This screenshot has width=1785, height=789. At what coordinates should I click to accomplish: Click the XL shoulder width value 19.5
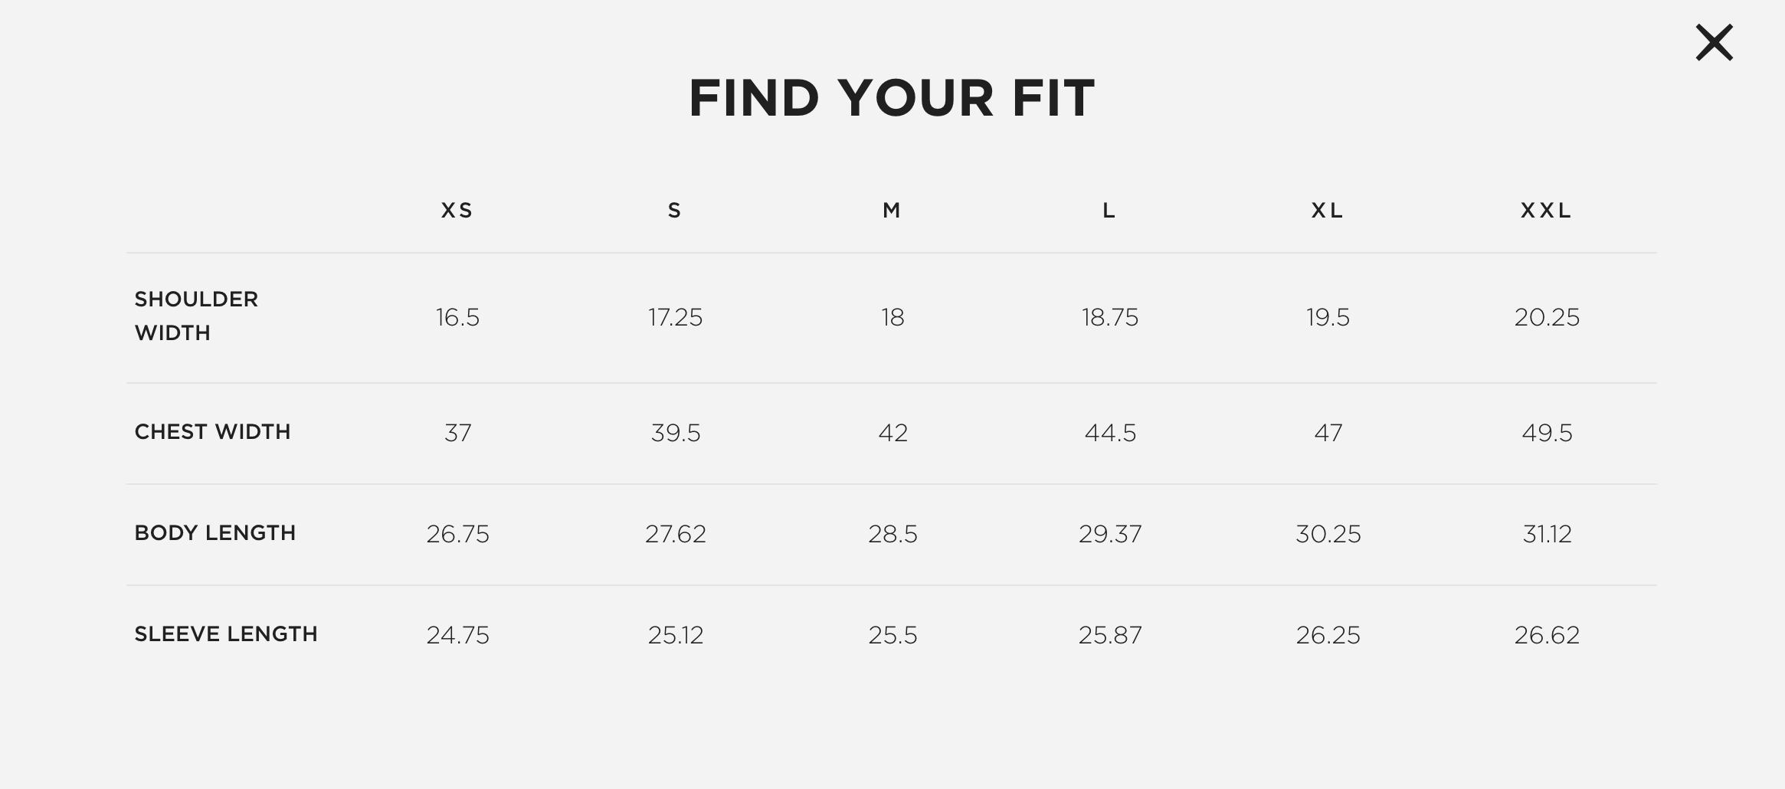click(x=1328, y=317)
